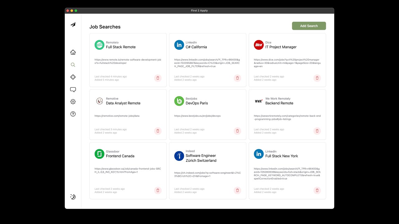
Task: Click the Add Search button
Action: [x=309, y=26]
